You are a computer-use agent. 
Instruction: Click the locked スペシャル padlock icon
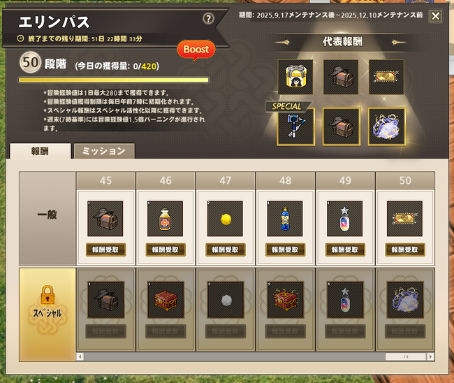47,295
